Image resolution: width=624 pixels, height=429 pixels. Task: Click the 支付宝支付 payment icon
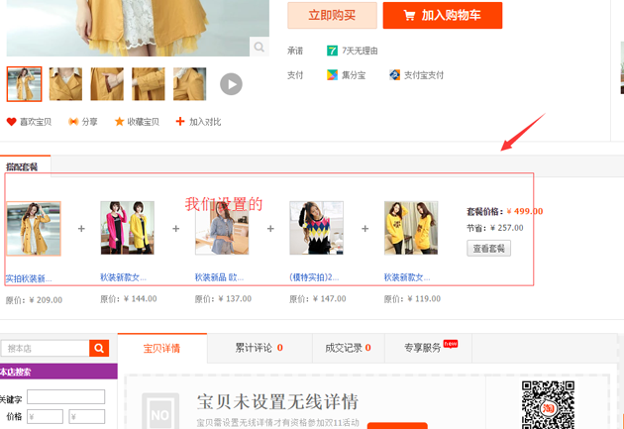[394, 75]
